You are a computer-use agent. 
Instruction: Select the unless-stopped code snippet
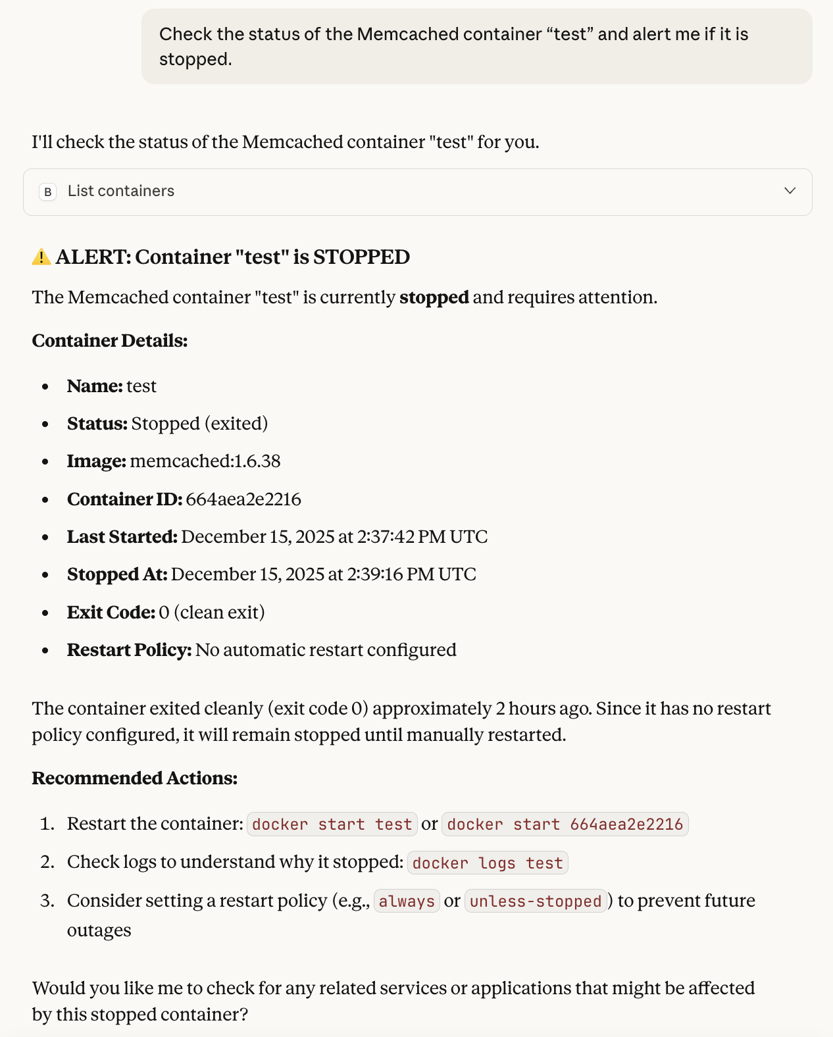coord(536,901)
